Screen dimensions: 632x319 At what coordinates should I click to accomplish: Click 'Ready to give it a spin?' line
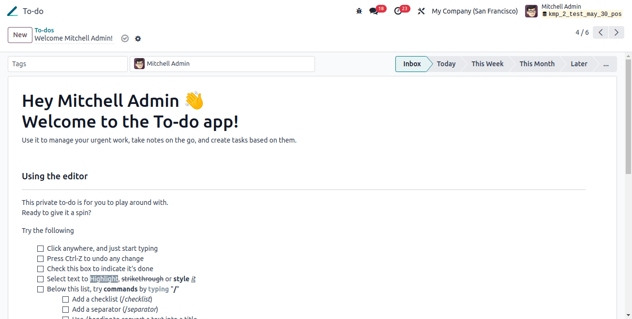(x=56, y=213)
